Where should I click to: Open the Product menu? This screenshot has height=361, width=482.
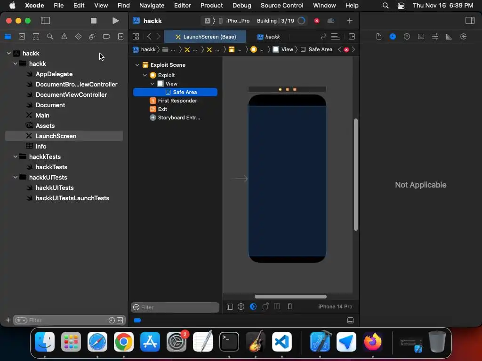211,5
